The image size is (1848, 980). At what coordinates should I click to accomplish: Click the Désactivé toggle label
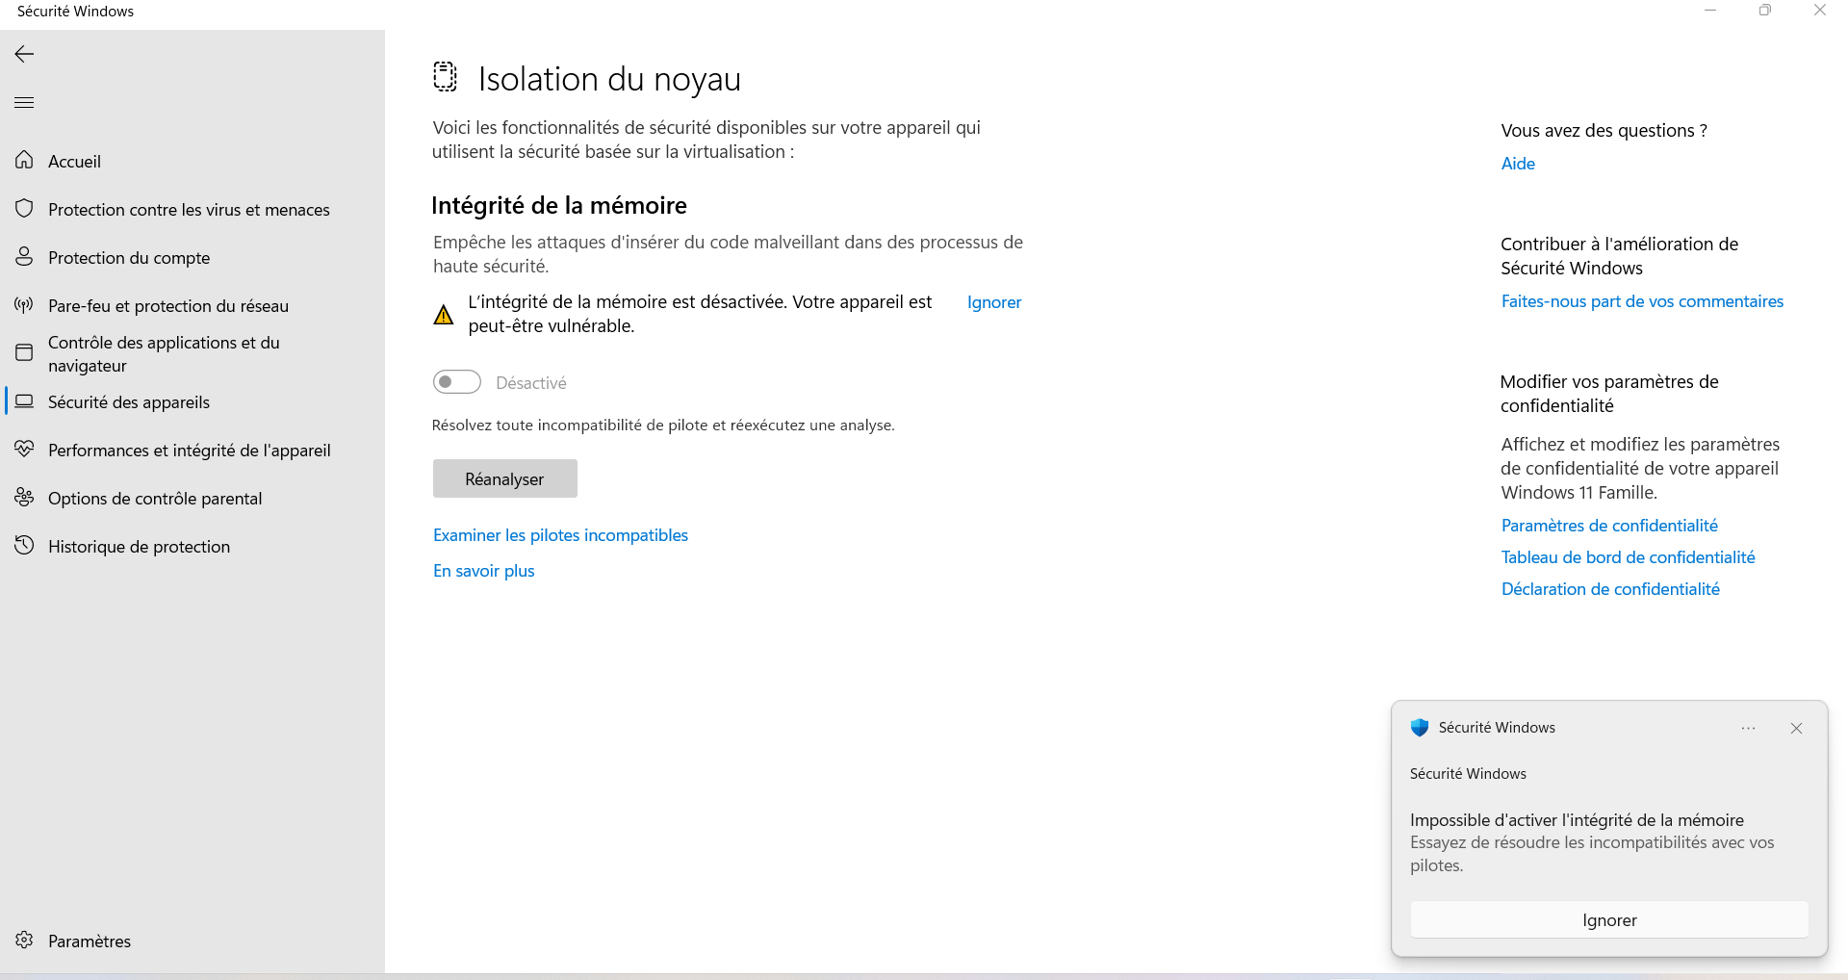coord(530,383)
